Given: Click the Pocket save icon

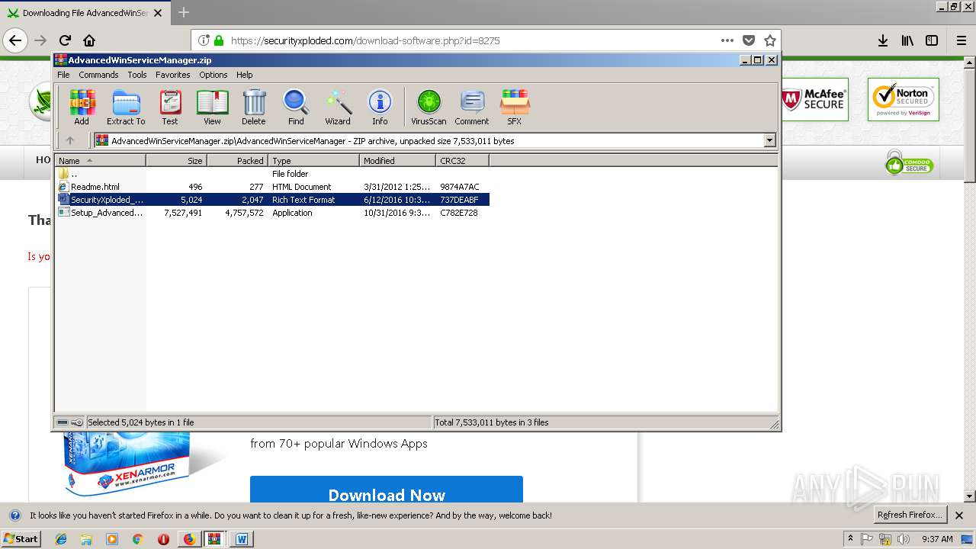Looking at the screenshot, I should tap(749, 40).
